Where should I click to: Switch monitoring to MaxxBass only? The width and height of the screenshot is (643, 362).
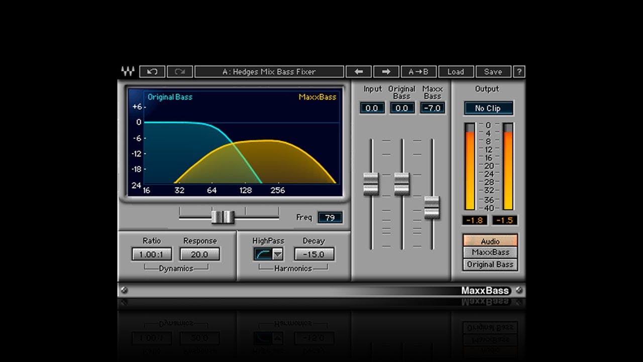tap(489, 252)
